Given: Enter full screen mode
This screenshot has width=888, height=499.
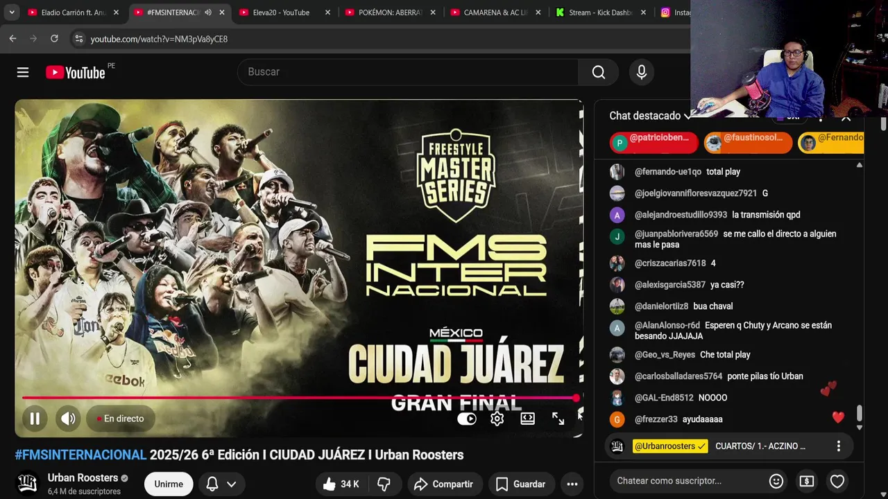Looking at the screenshot, I should (558, 419).
